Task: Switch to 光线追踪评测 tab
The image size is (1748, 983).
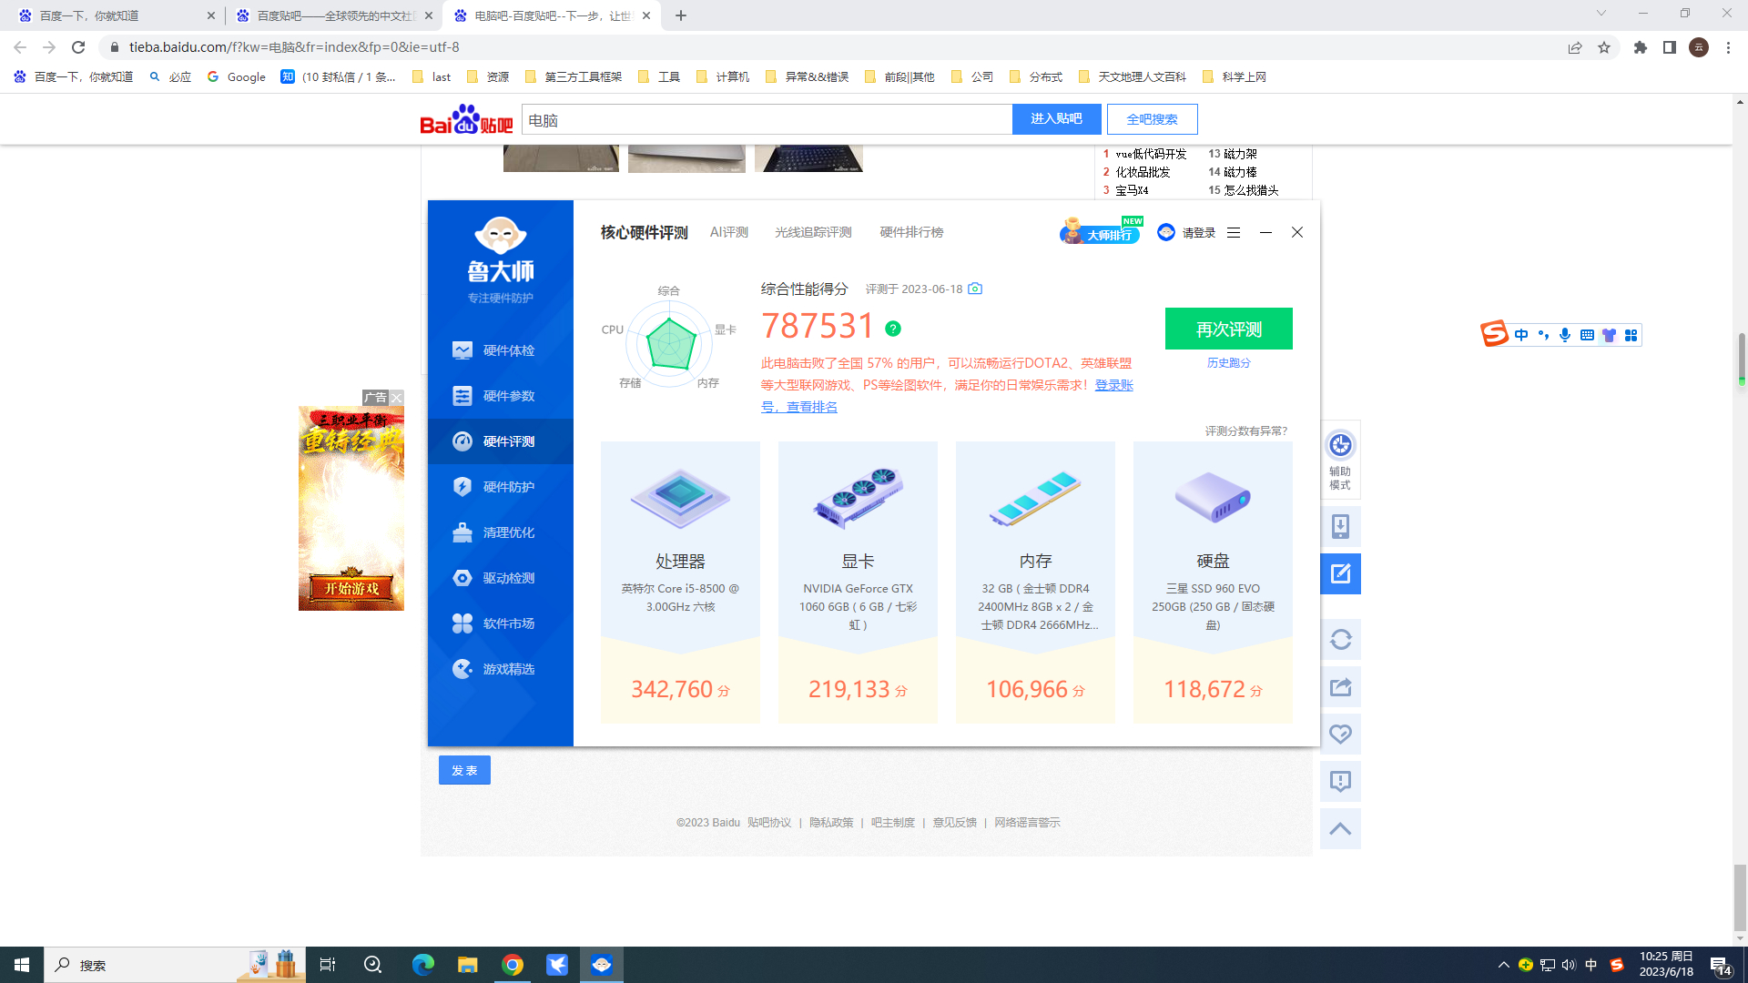Action: [x=813, y=232]
